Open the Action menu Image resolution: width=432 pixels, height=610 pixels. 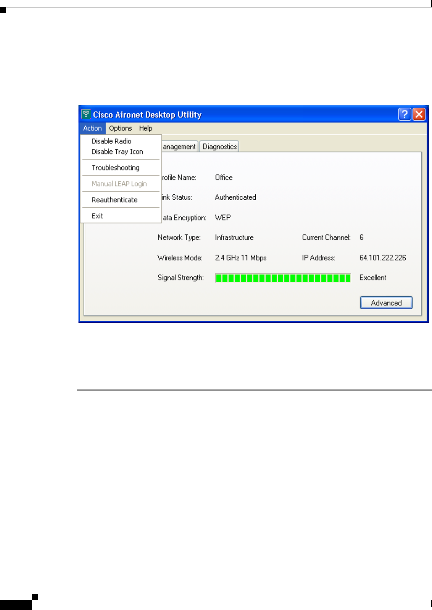(x=92, y=128)
